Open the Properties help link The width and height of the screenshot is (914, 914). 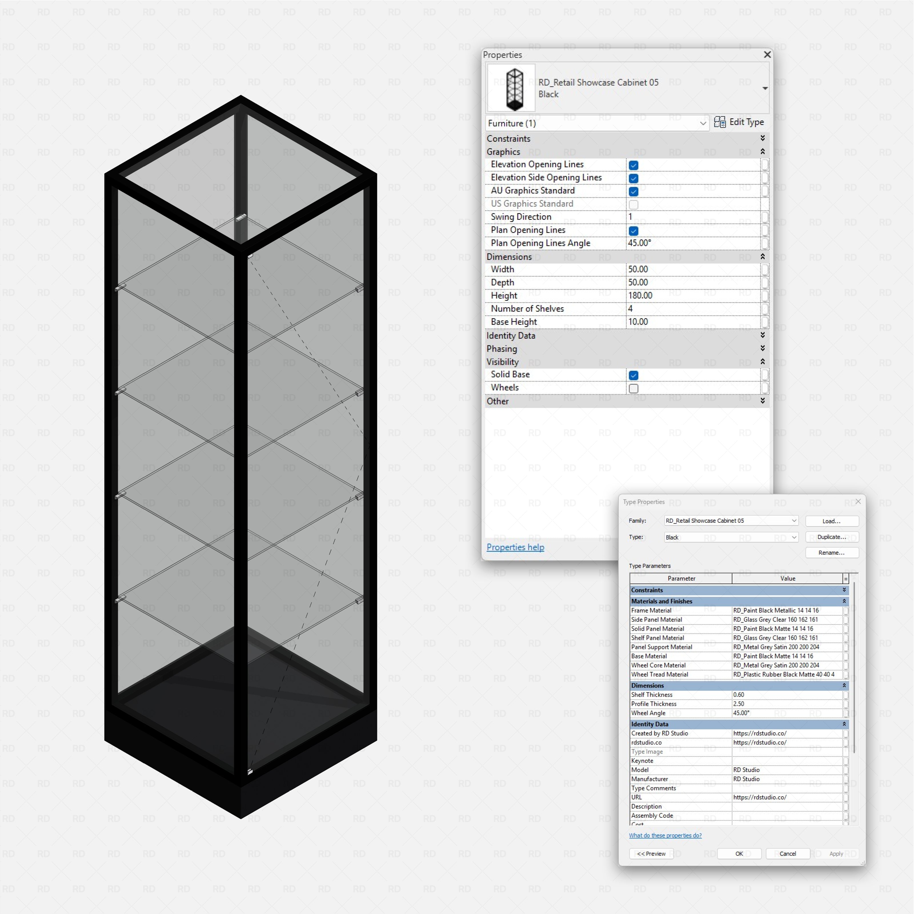click(515, 547)
